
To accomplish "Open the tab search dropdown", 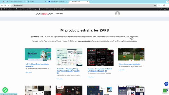I will 167,2.
